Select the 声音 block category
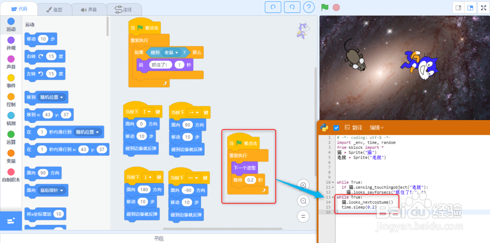The image size is (490, 243). (x=11, y=63)
